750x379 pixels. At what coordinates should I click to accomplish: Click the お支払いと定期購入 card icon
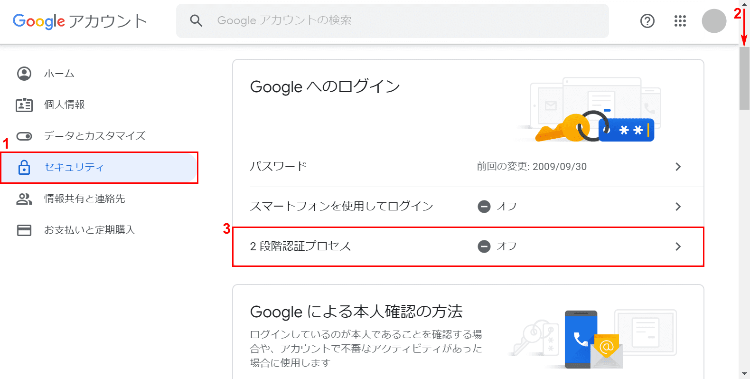[x=24, y=230]
